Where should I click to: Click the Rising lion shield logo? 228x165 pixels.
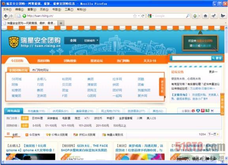14,42
